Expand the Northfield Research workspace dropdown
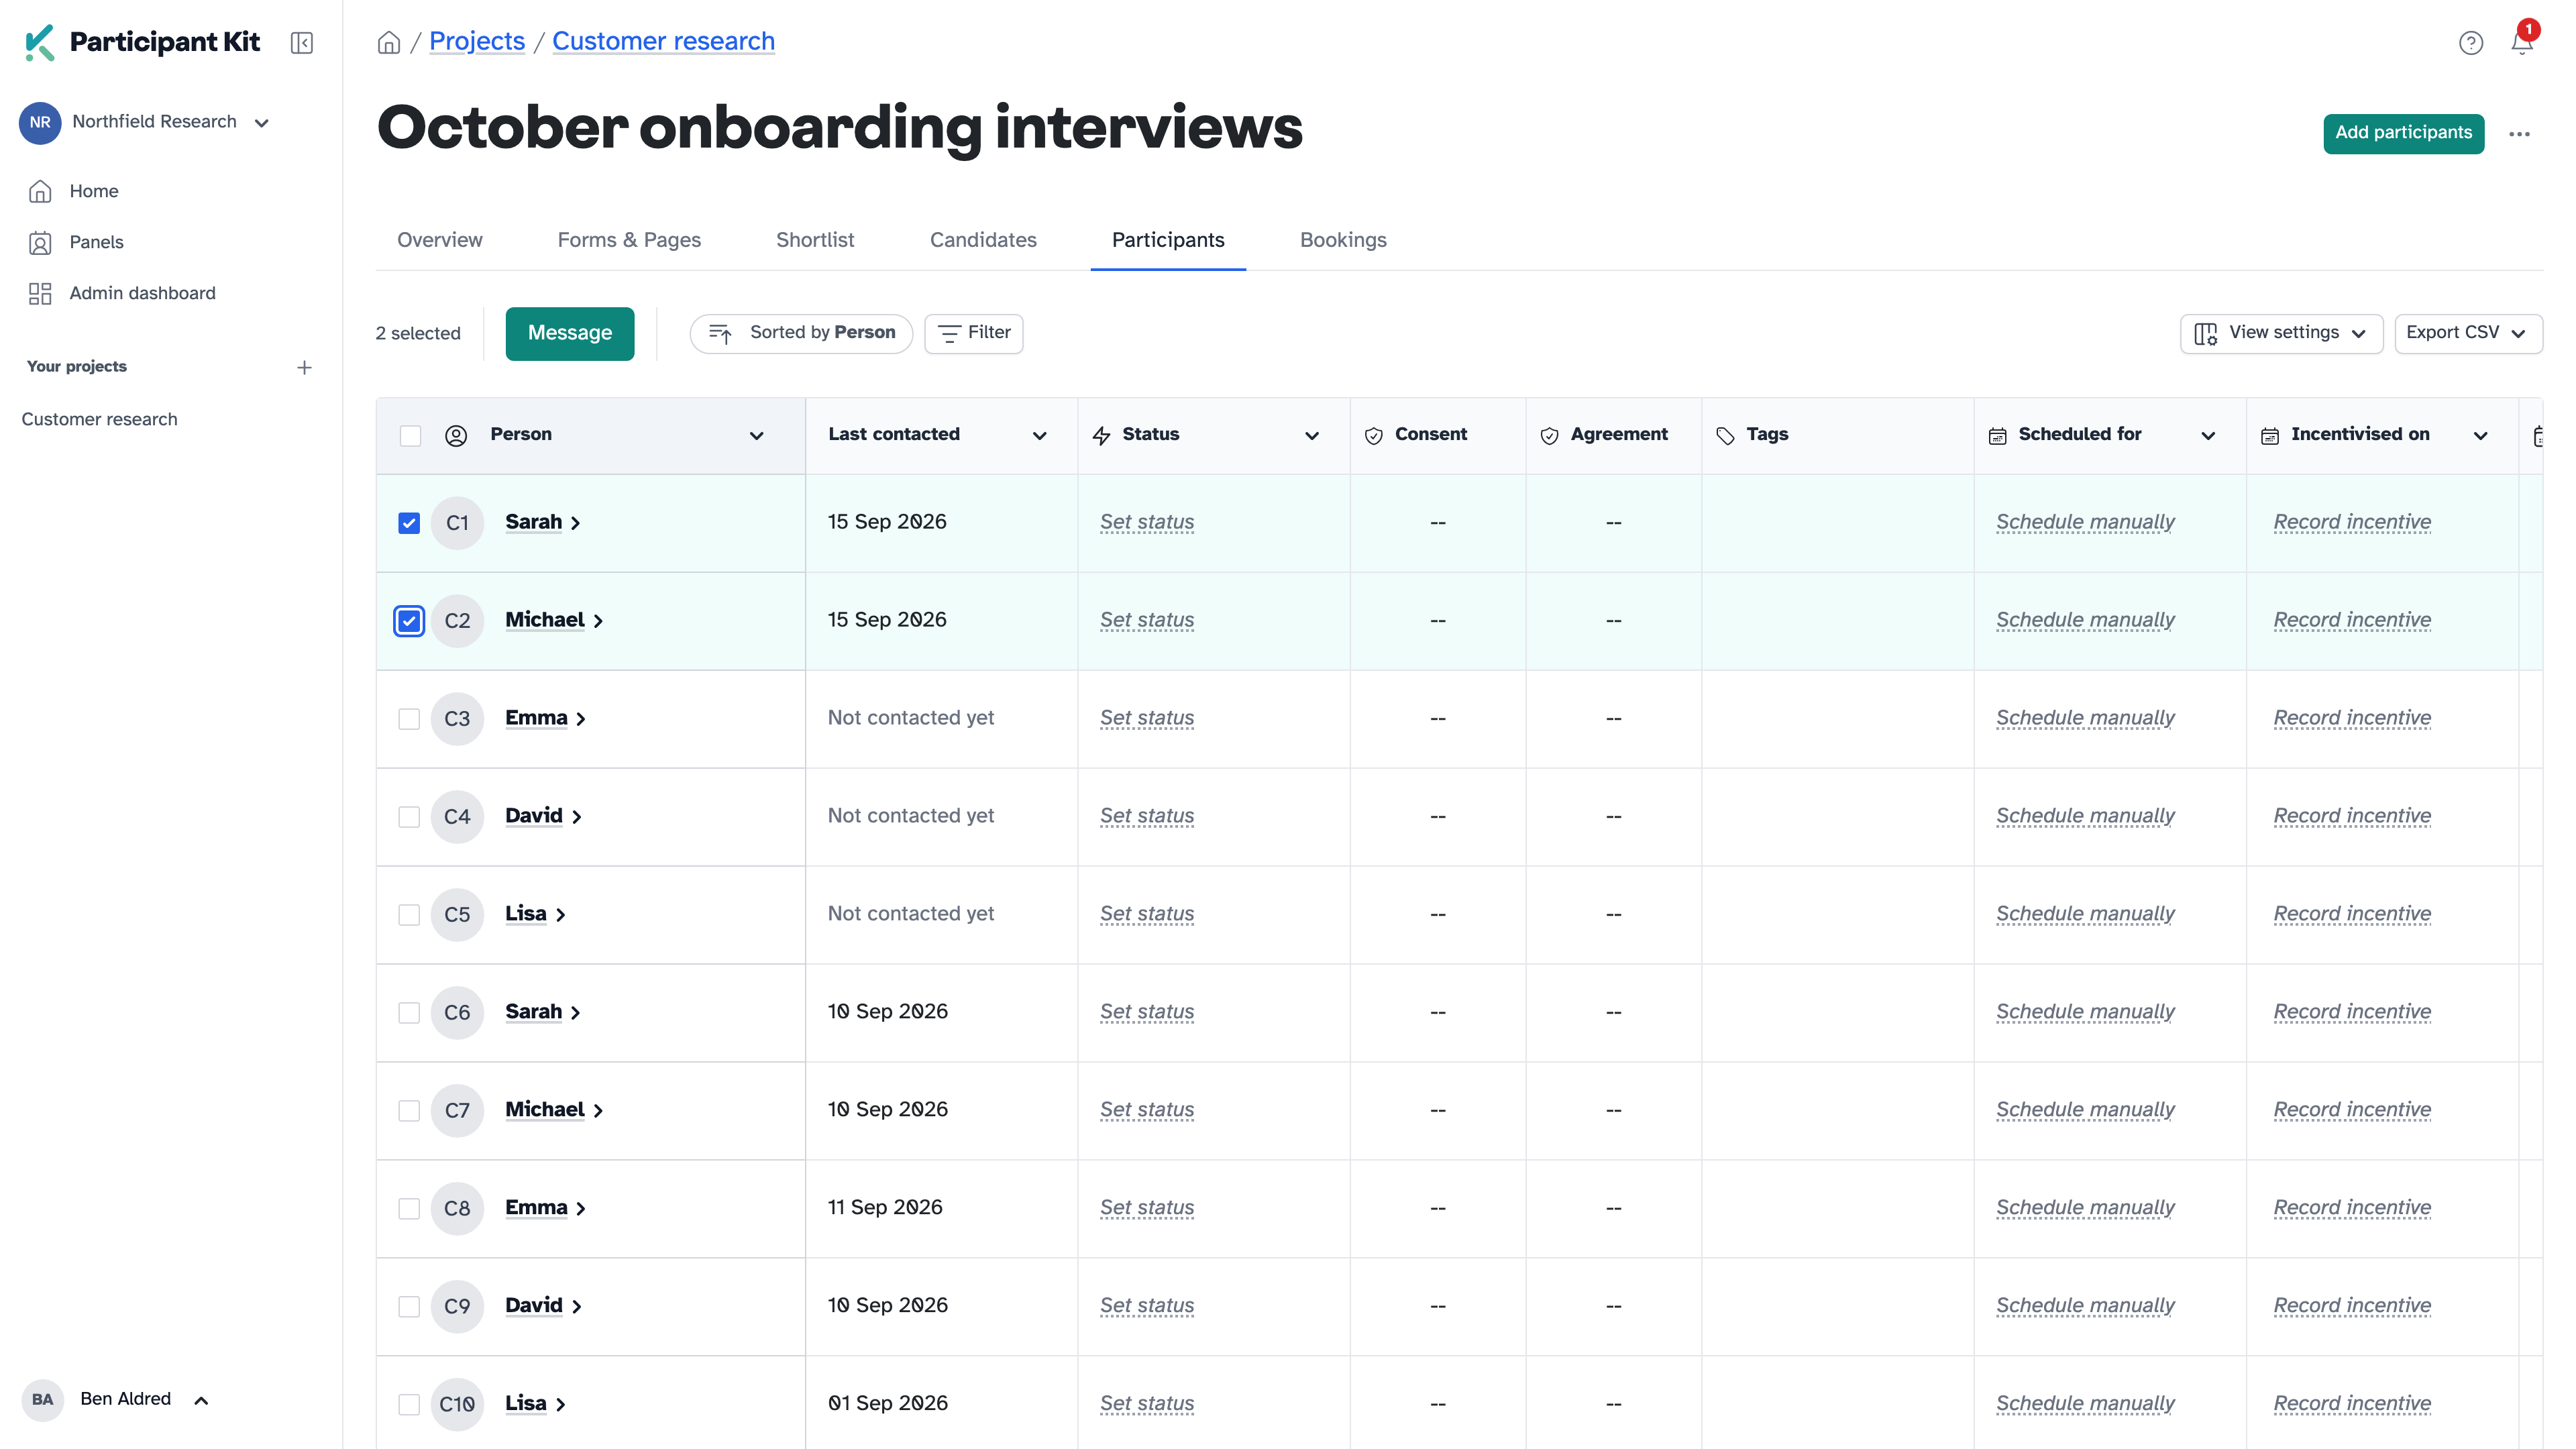 coord(262,123)
